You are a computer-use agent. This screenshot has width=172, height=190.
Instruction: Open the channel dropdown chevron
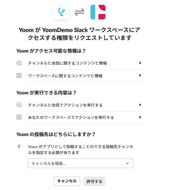click(x=127, y=163)
